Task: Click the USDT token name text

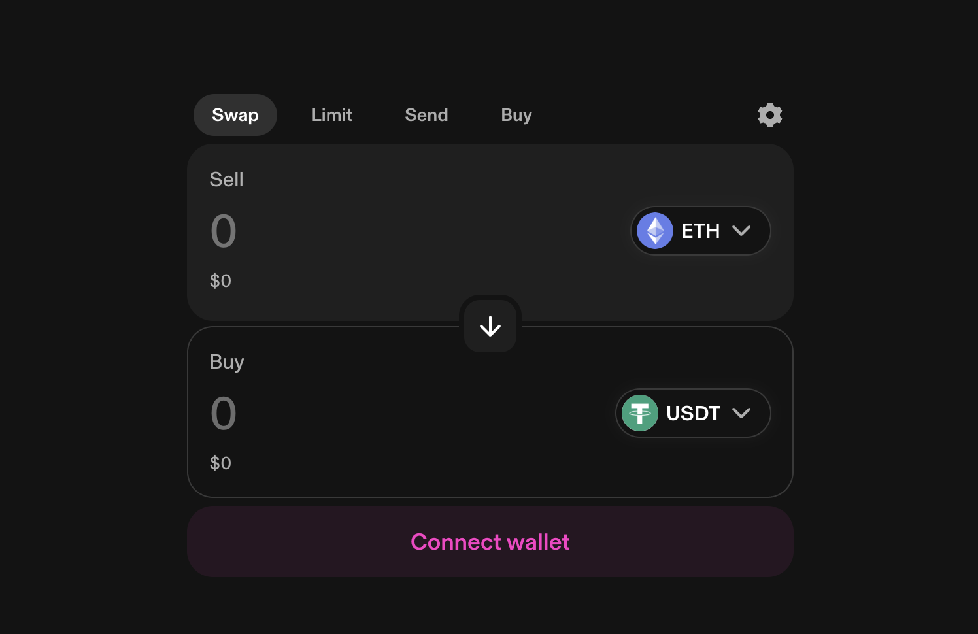Action: (x=693, y=413)
